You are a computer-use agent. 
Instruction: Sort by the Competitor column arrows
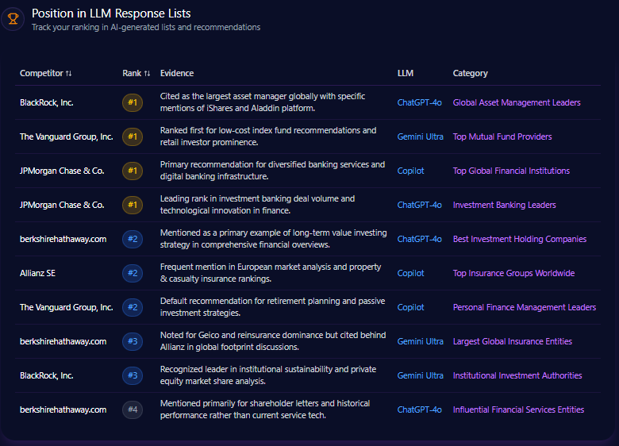click(69, 74)
